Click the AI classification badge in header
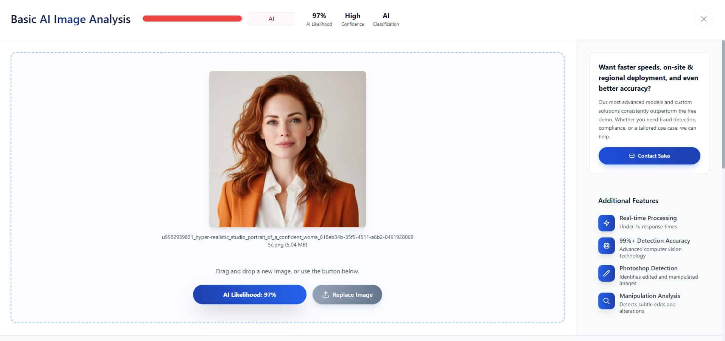725x341 pixels. (x=271, y=19)
